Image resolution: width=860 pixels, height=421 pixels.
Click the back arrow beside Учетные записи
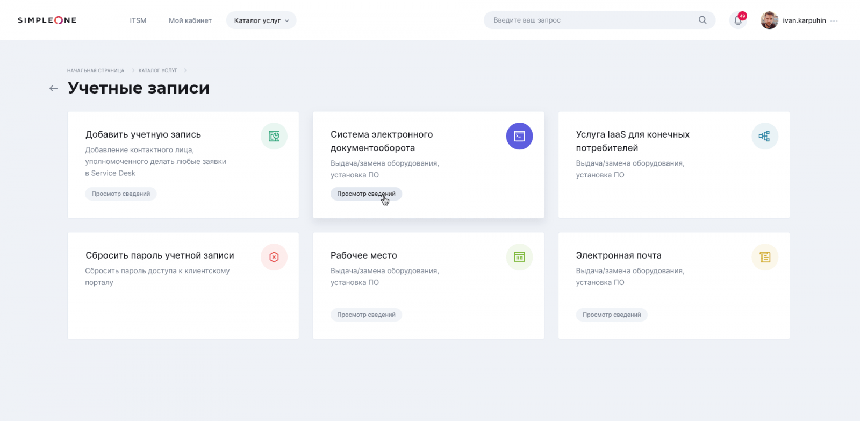(x=53, y=88)
